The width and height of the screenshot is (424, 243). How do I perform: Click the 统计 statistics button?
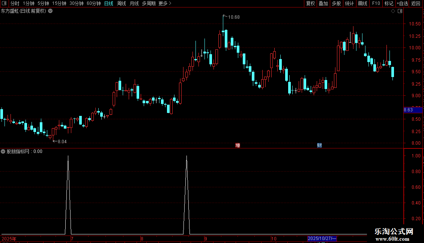[349, 3]
